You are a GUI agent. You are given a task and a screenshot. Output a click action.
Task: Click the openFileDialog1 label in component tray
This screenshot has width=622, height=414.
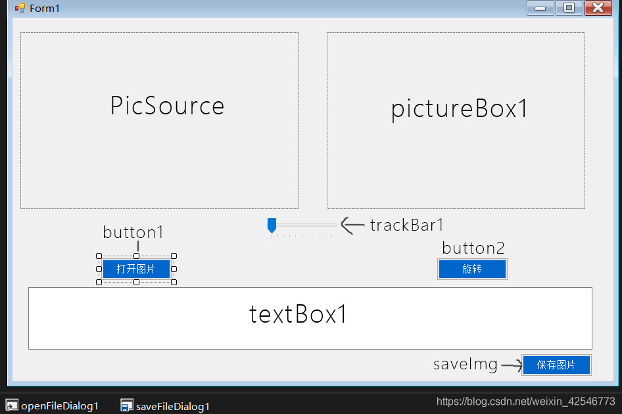pos(59,406)
